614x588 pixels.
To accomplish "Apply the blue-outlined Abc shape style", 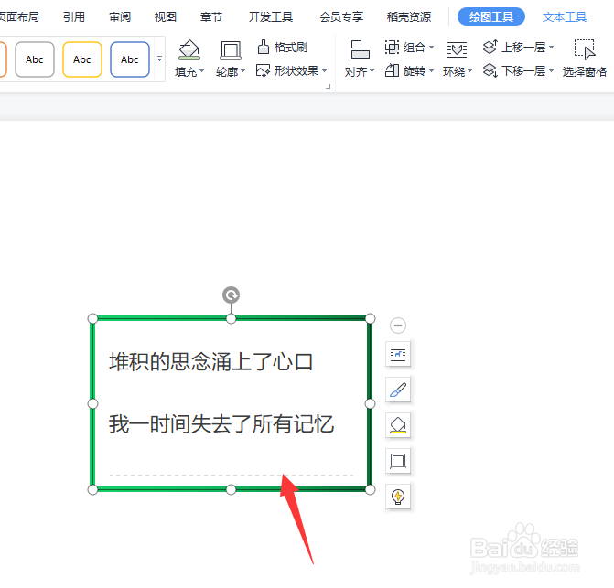I will pos(130,59).
